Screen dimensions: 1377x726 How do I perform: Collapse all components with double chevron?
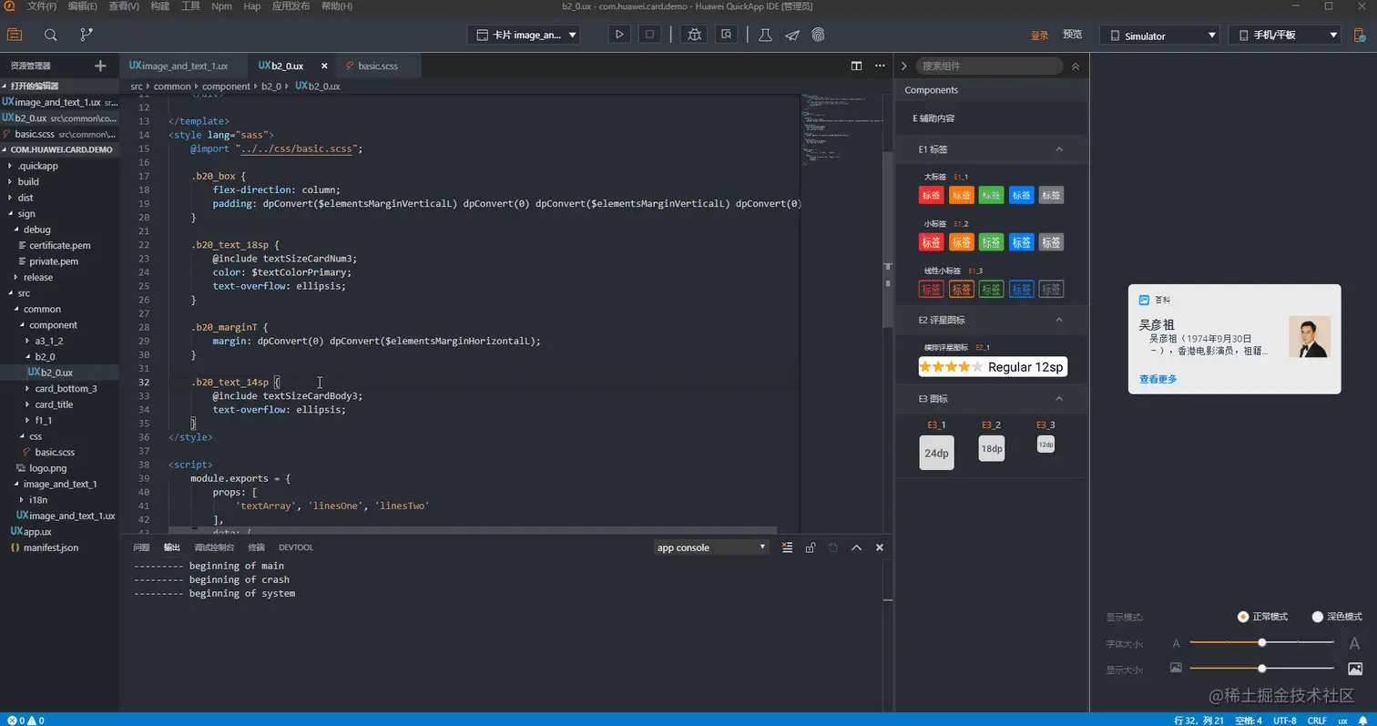point(1076,66)
